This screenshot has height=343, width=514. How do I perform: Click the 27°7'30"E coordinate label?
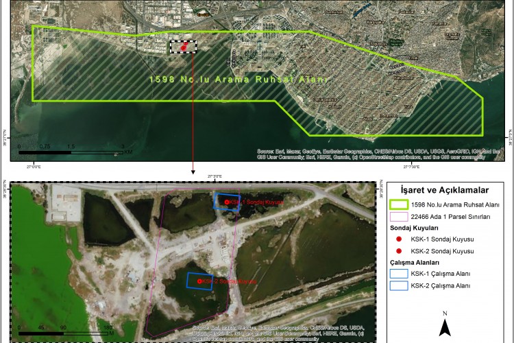(x=411, y=167)
